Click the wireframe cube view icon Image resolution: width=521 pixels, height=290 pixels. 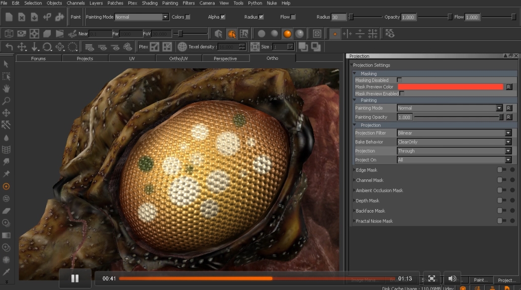(9, 34)
